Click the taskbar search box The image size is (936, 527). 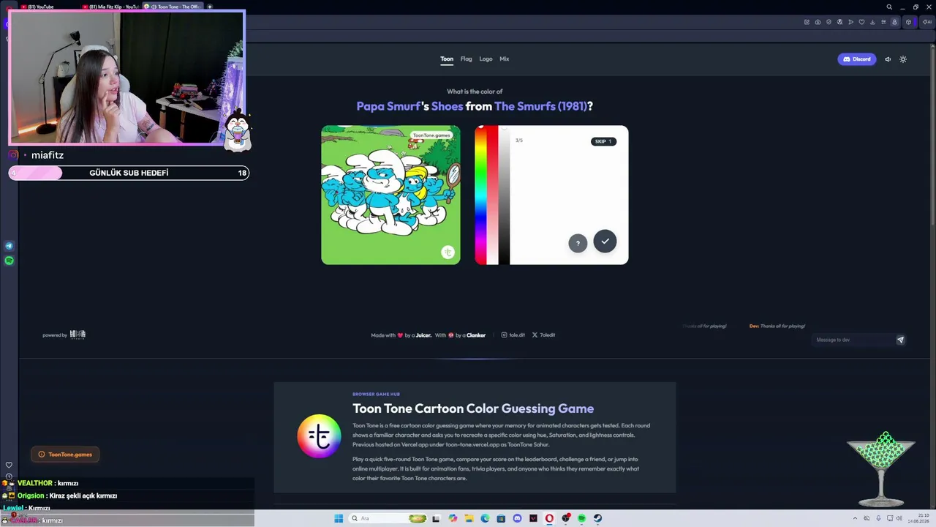click(x=388, y=518)
